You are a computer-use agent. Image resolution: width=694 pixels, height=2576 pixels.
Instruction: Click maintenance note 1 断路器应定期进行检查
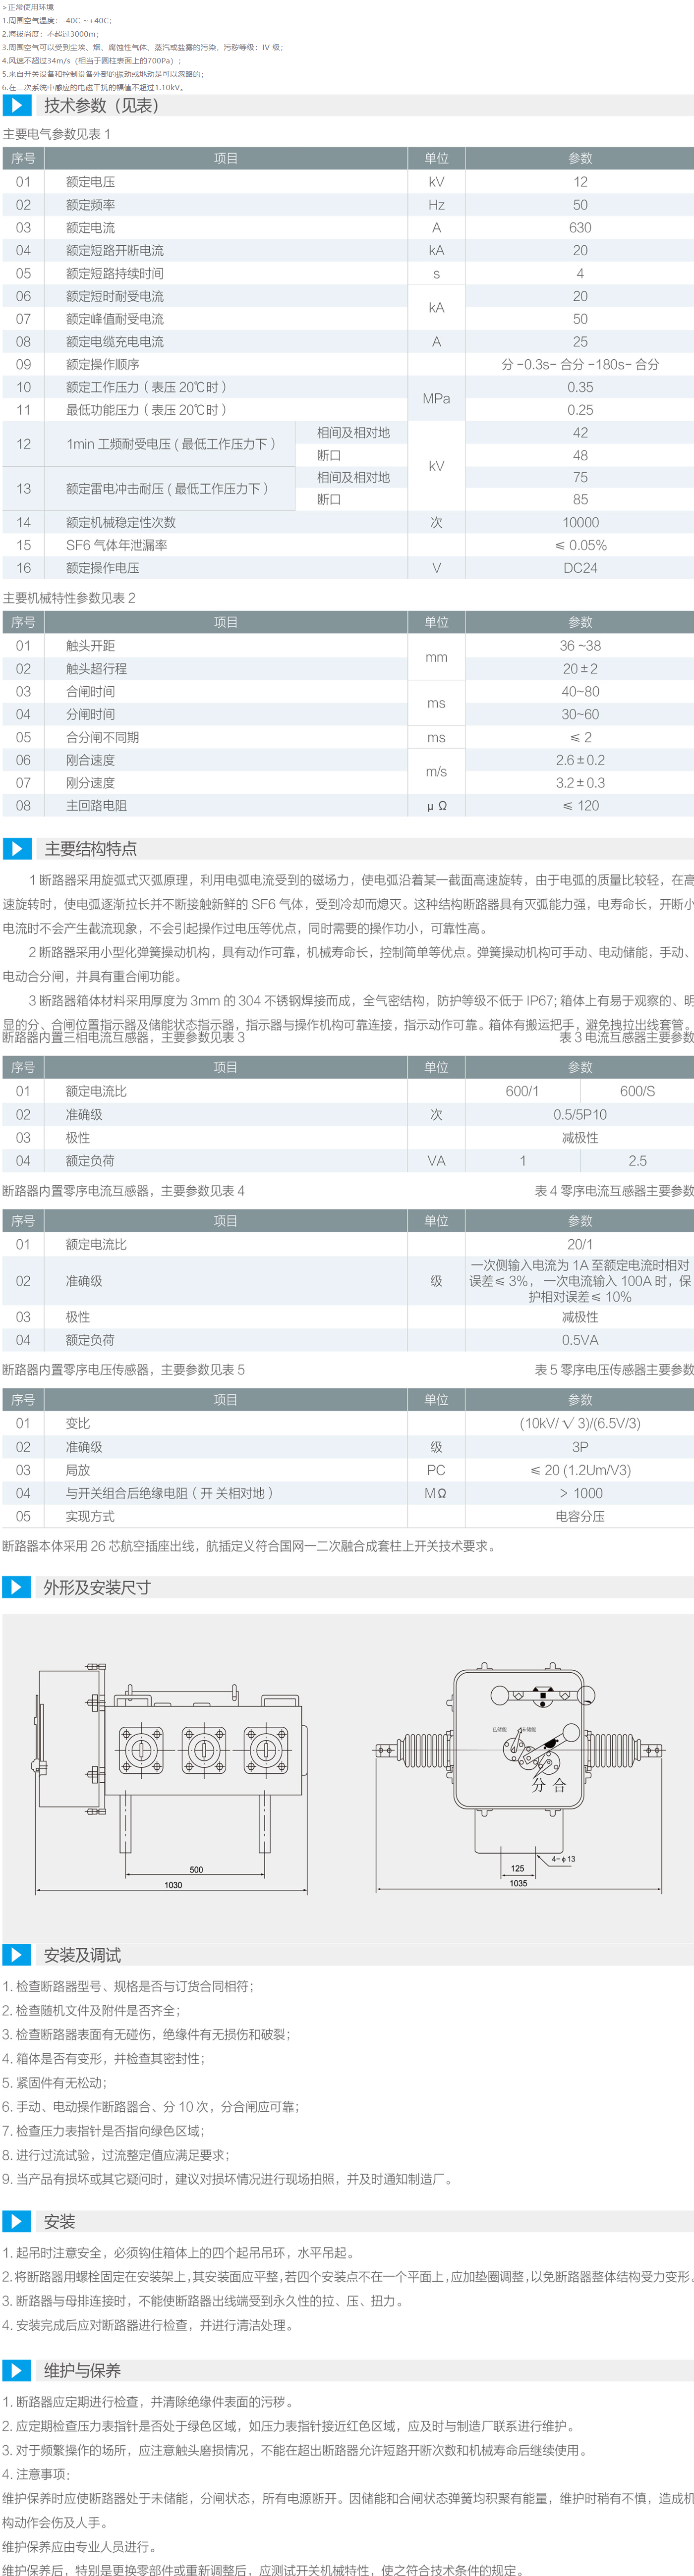(x=148, y=2401)
